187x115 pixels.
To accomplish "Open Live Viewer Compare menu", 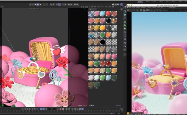I will click(149, 7).
